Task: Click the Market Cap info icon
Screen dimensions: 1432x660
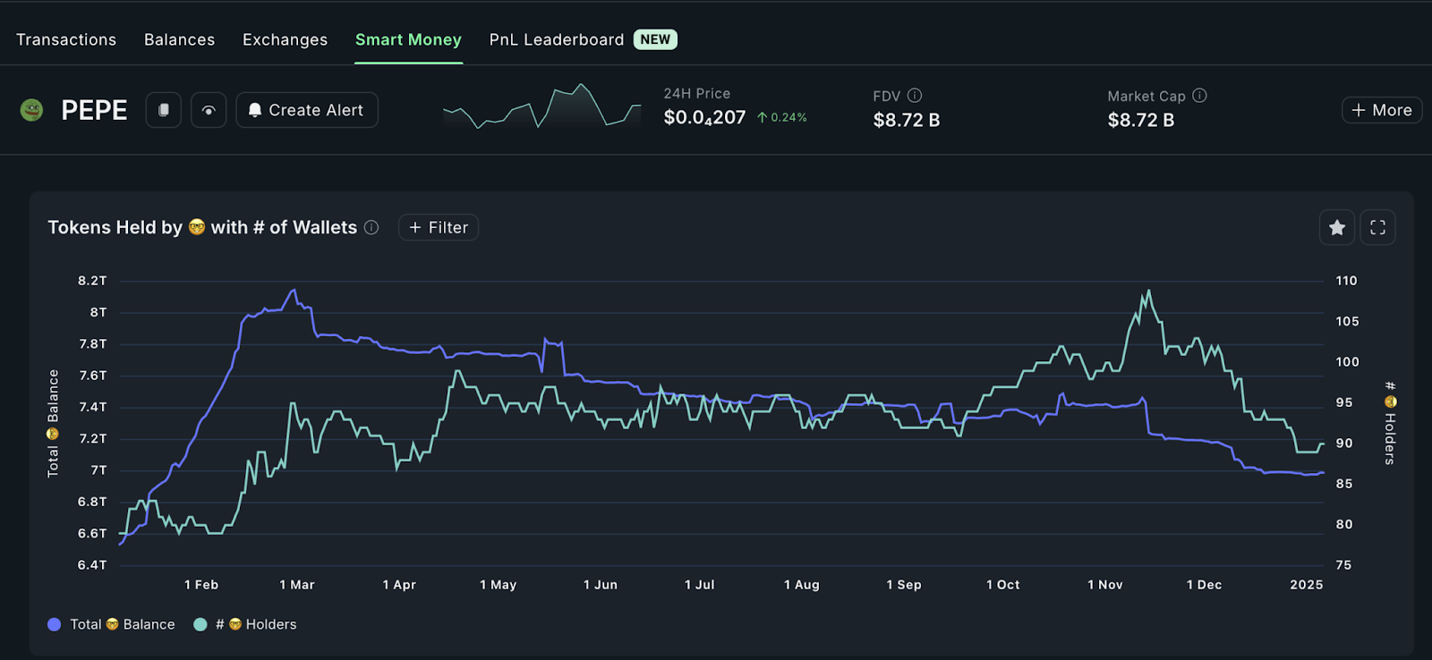Action: (x=1200, y=96)
